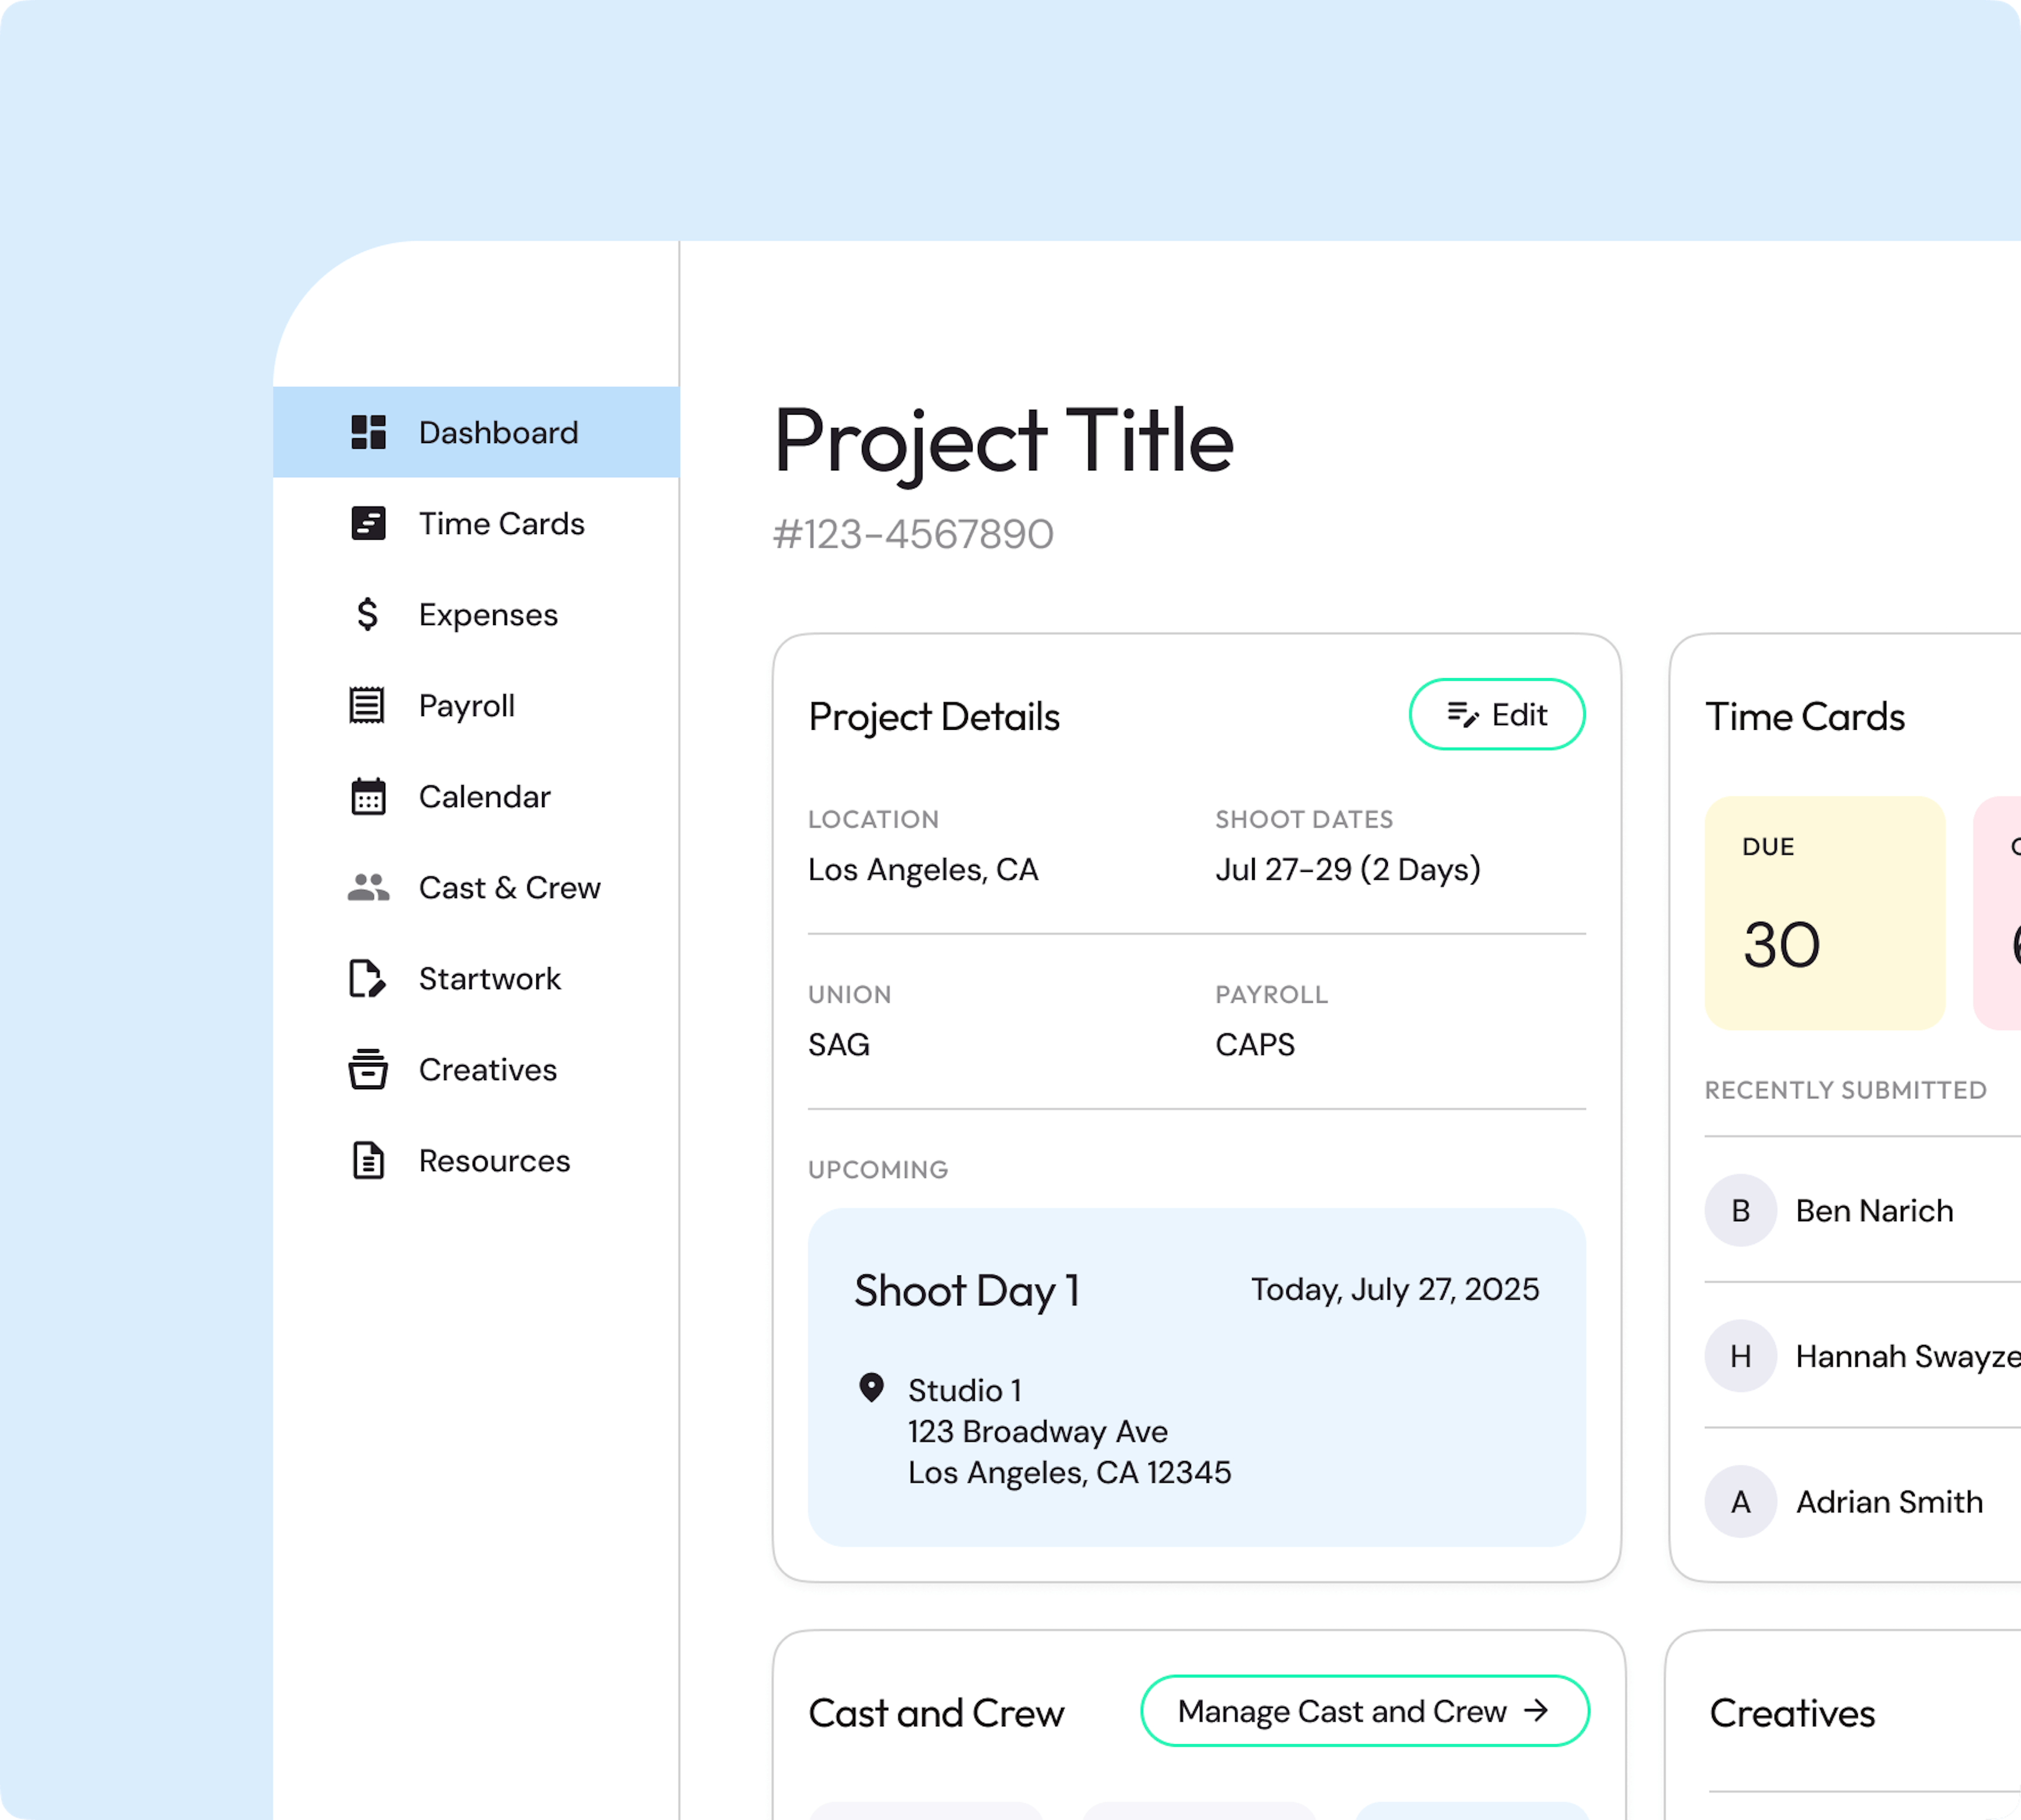Edit the Project Details
The image size is (2021, 1820).
(1497, 714)
